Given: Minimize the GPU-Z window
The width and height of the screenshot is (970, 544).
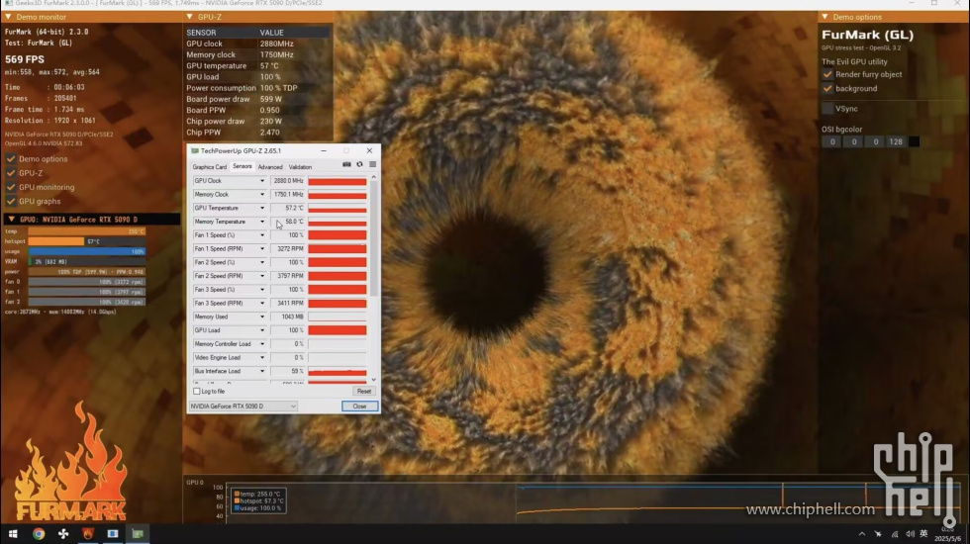Looking at the screenshot, I should [x=324, y=150].
